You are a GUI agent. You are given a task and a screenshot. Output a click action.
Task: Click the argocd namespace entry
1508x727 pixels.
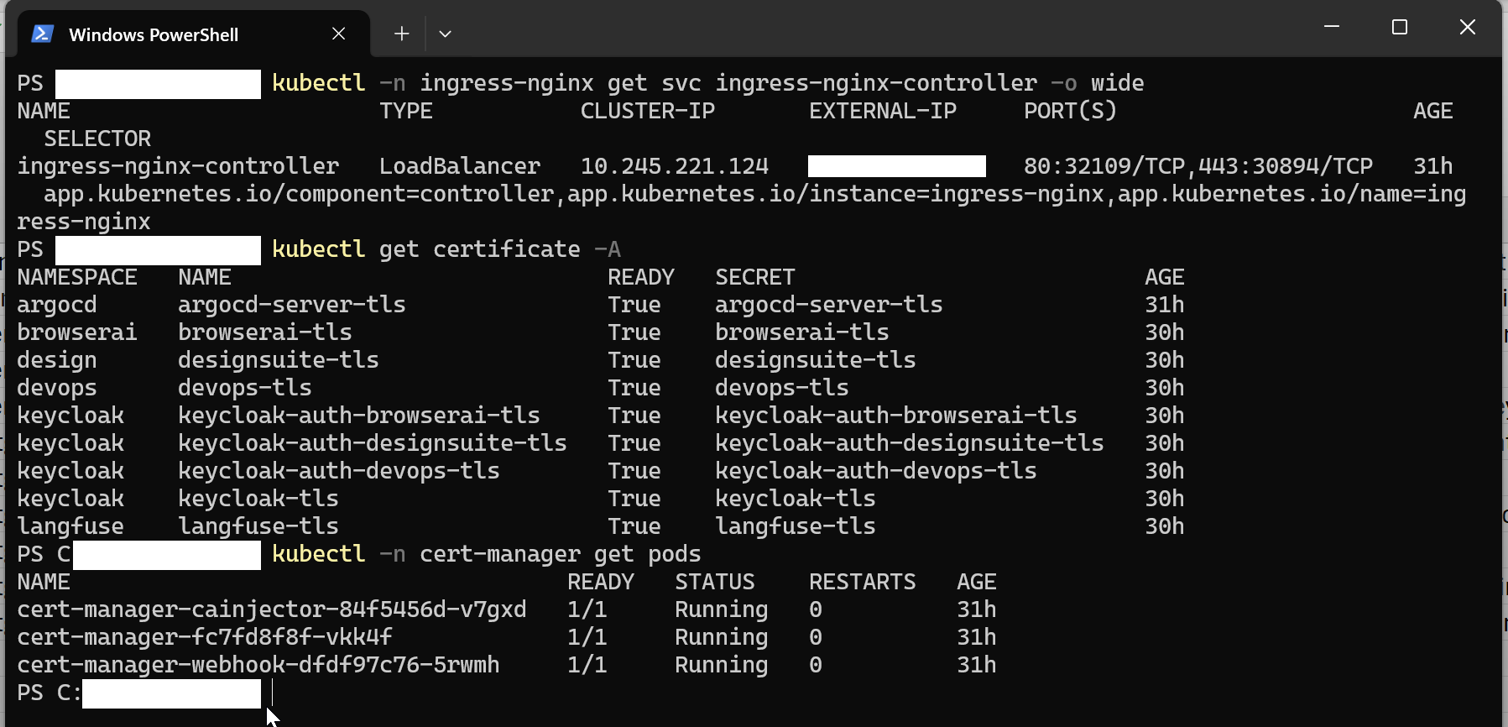pyautogui.click(x=57, y=305)
